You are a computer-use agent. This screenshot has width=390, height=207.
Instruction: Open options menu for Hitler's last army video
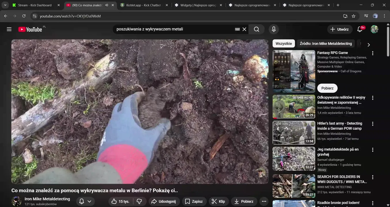point(373,124)
